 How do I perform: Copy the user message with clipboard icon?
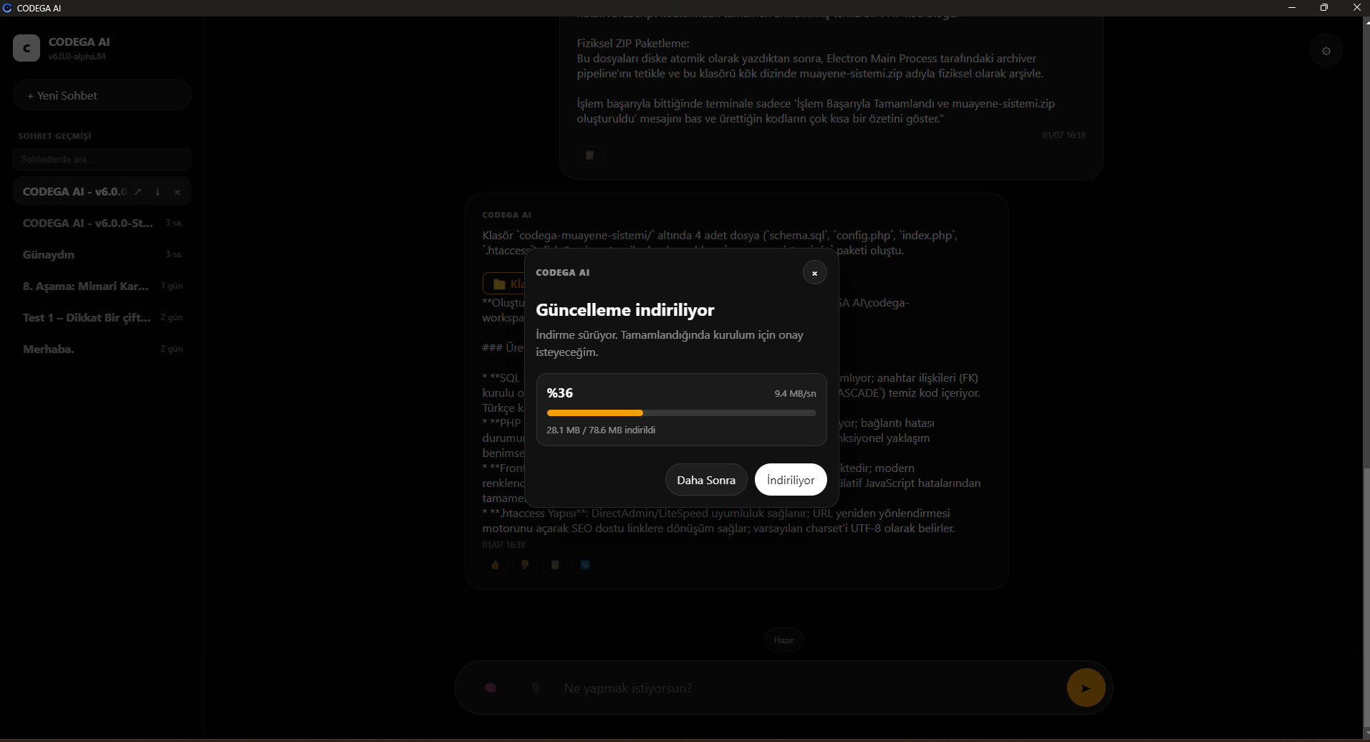[589, 155]
